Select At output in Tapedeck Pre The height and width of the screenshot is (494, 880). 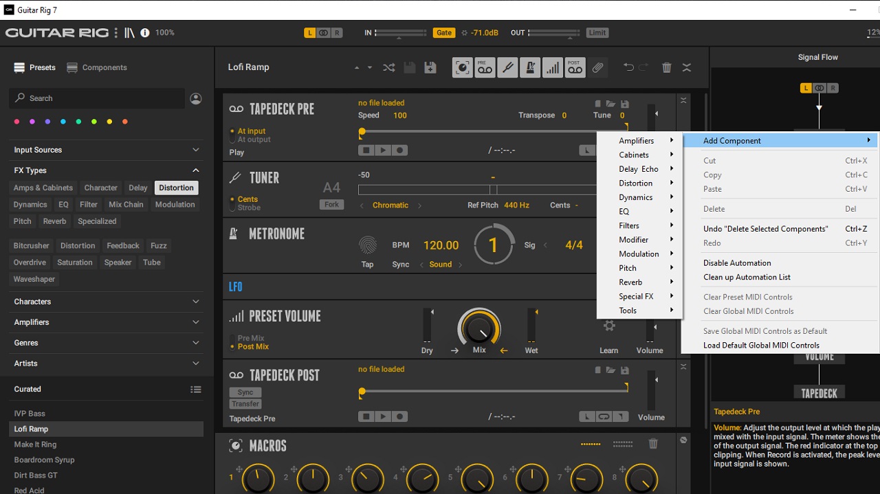tap(254, 139)
